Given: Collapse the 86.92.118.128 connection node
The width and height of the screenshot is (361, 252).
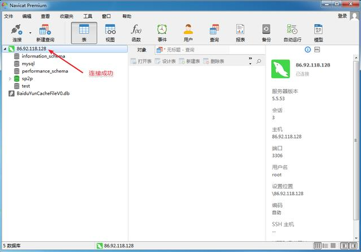Looking at the screenshot, I should coord(5,49).
